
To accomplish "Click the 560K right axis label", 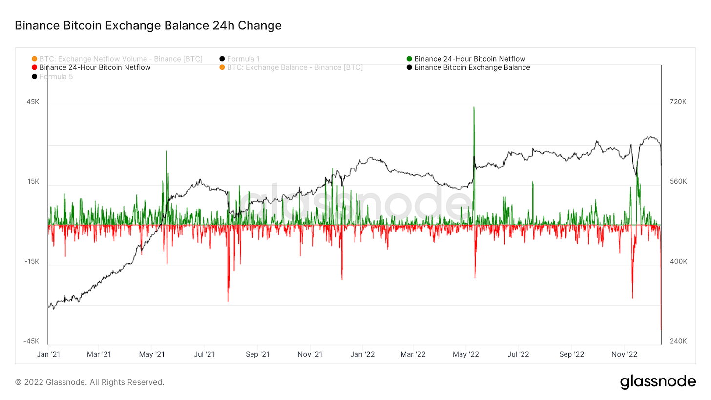I will (678, 181).
